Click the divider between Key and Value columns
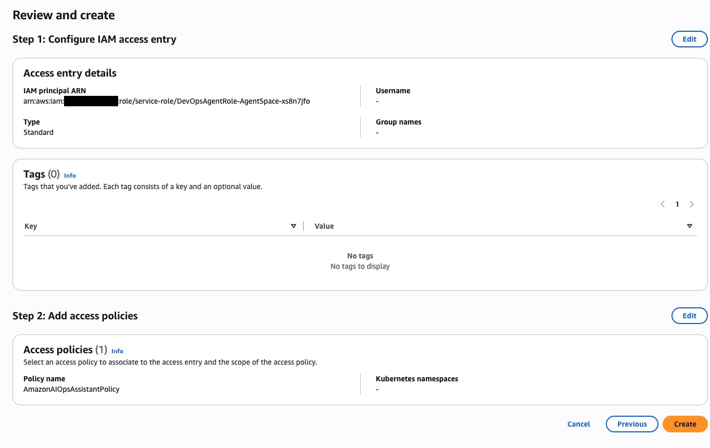Viewport: 710px width, 448px height. click(x=303, y=226)
